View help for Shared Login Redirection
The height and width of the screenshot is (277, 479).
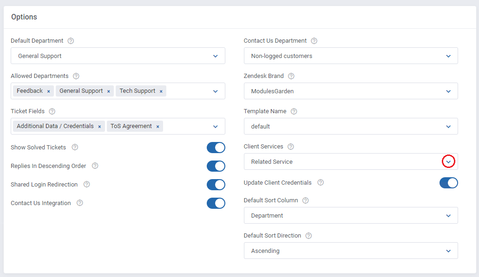[x=87, y=184]
